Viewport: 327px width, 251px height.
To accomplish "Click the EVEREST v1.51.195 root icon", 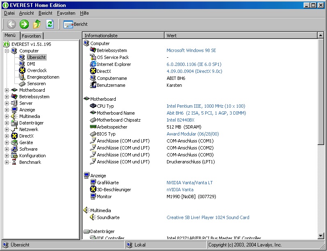I will (x=7, y=44).
